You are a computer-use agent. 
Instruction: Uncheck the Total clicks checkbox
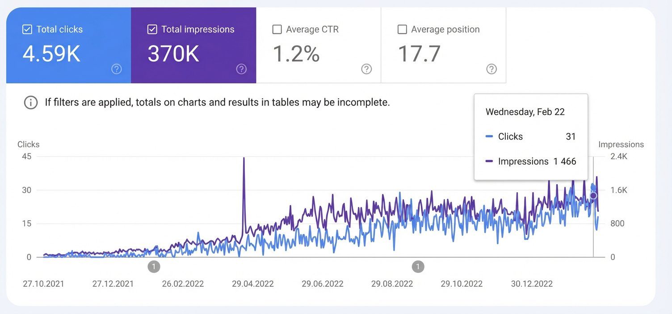27,29
